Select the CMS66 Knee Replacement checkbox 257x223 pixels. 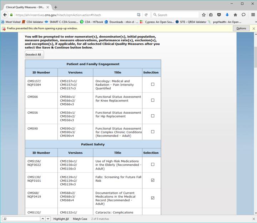point(153,100)
